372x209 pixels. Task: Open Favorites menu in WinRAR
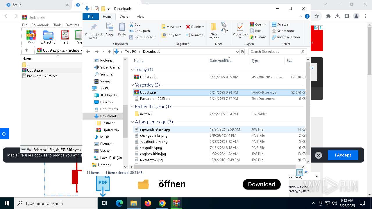(72, 25)
